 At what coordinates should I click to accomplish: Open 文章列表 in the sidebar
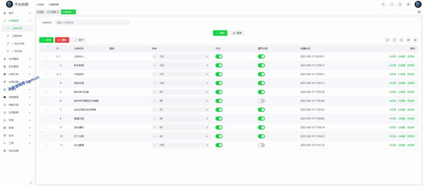[17, 36]
